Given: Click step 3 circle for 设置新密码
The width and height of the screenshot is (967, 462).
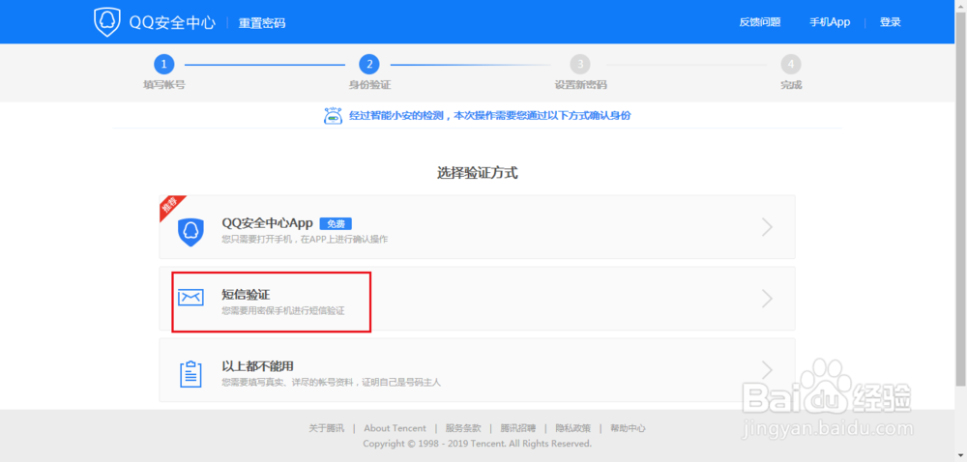Looking at the screenshot, I should click(579, 64).
